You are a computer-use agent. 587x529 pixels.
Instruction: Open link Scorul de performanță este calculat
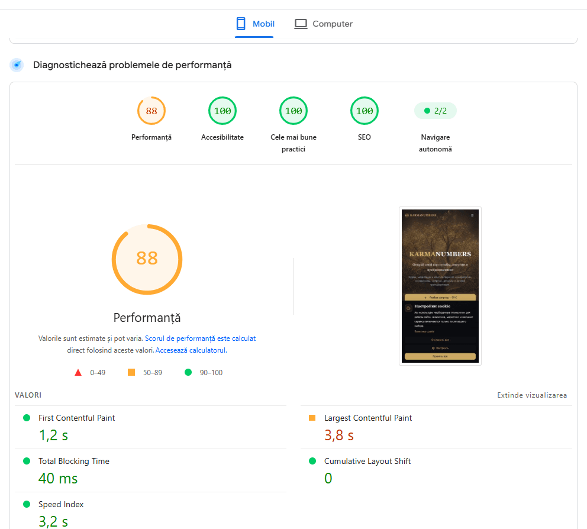click(200, 338)
